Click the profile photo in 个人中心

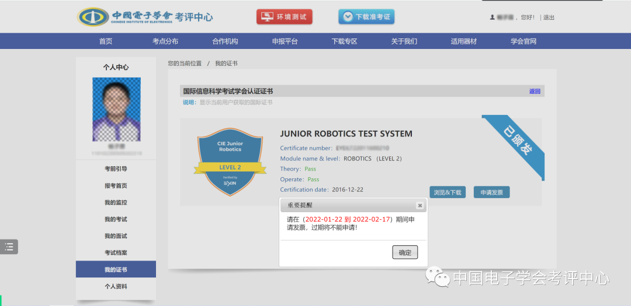116,109
